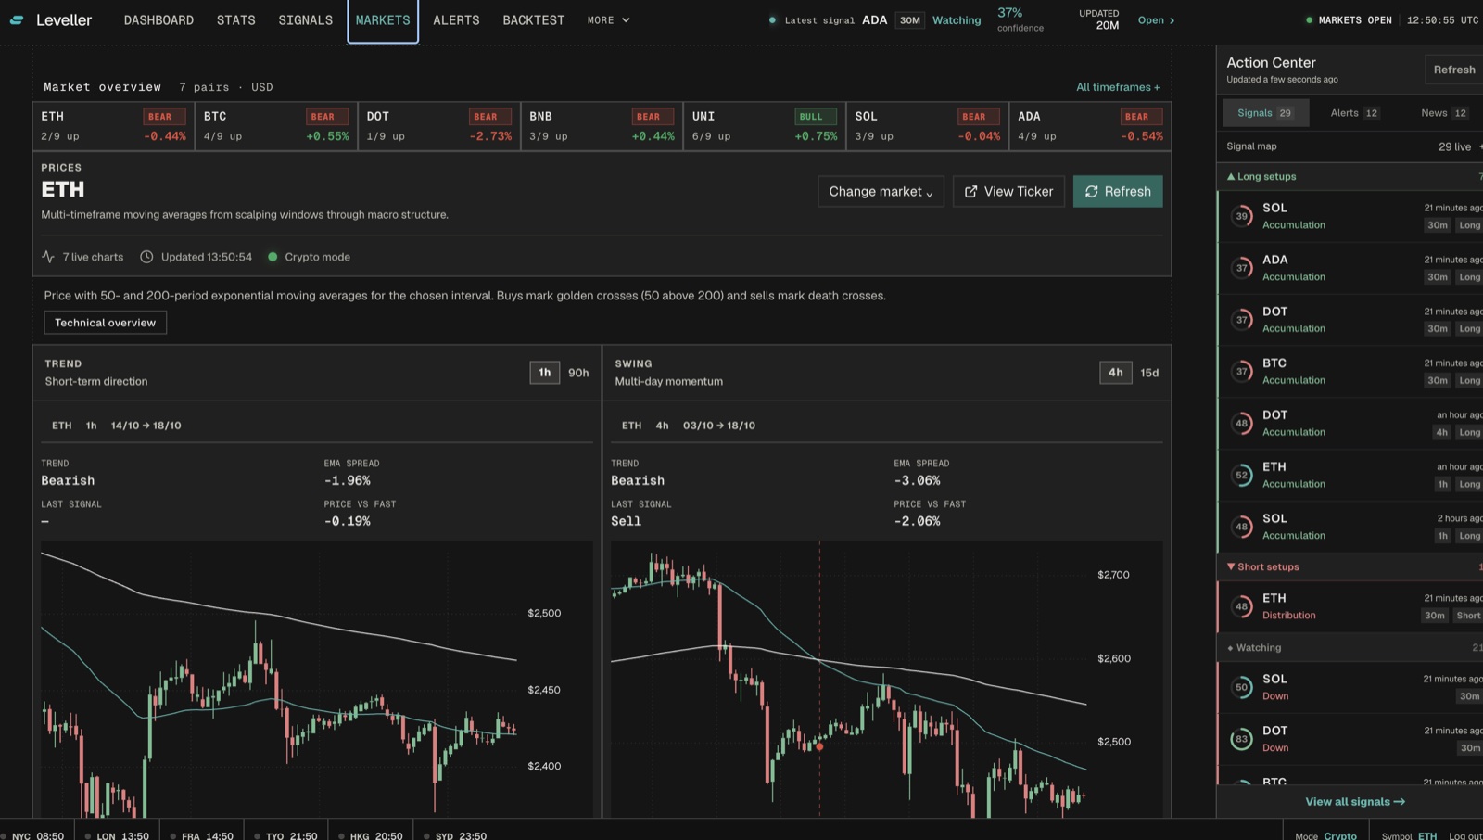Click the 37% confidence indicator
Screen dimensions: 1483x840
[1020, 19]
